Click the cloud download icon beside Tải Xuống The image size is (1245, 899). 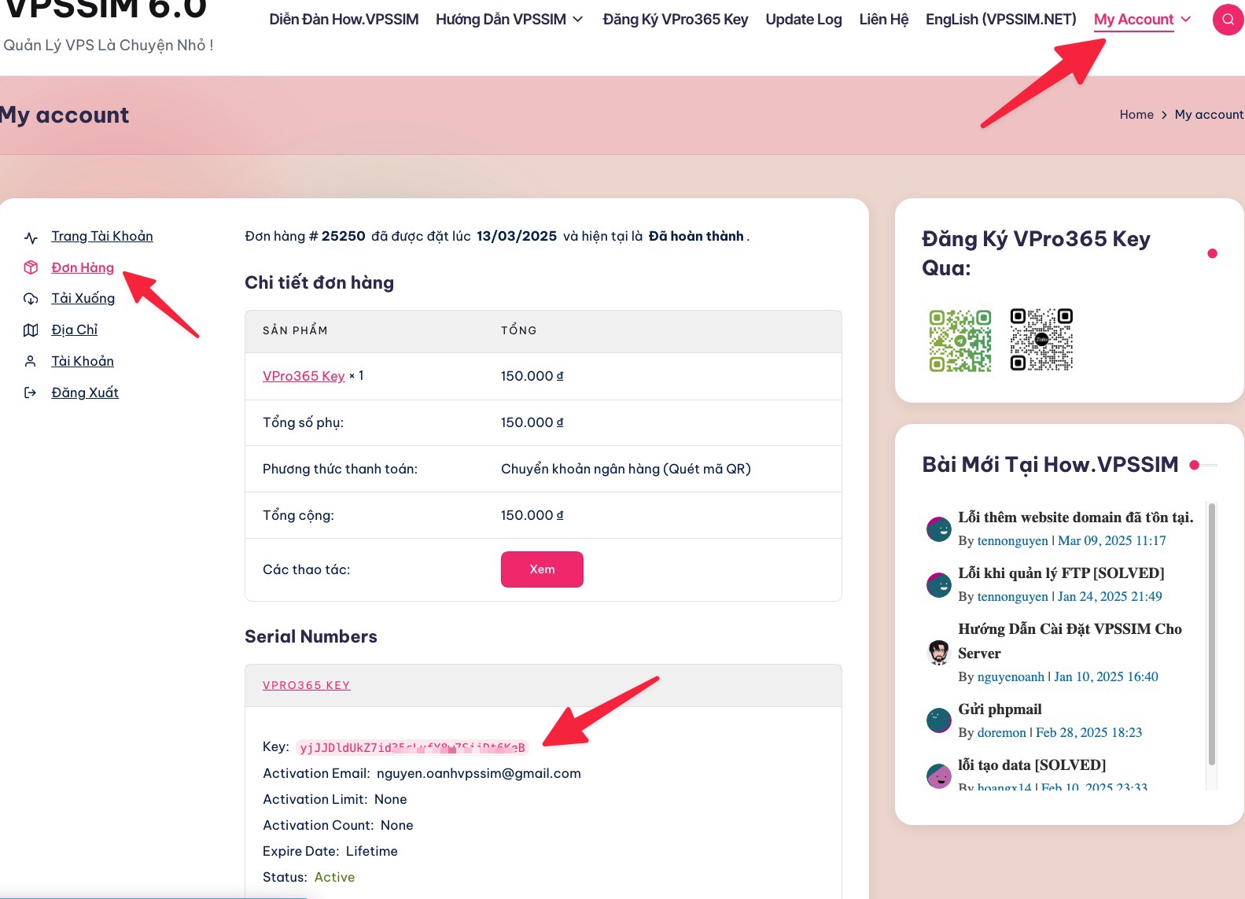coord(31,299)
